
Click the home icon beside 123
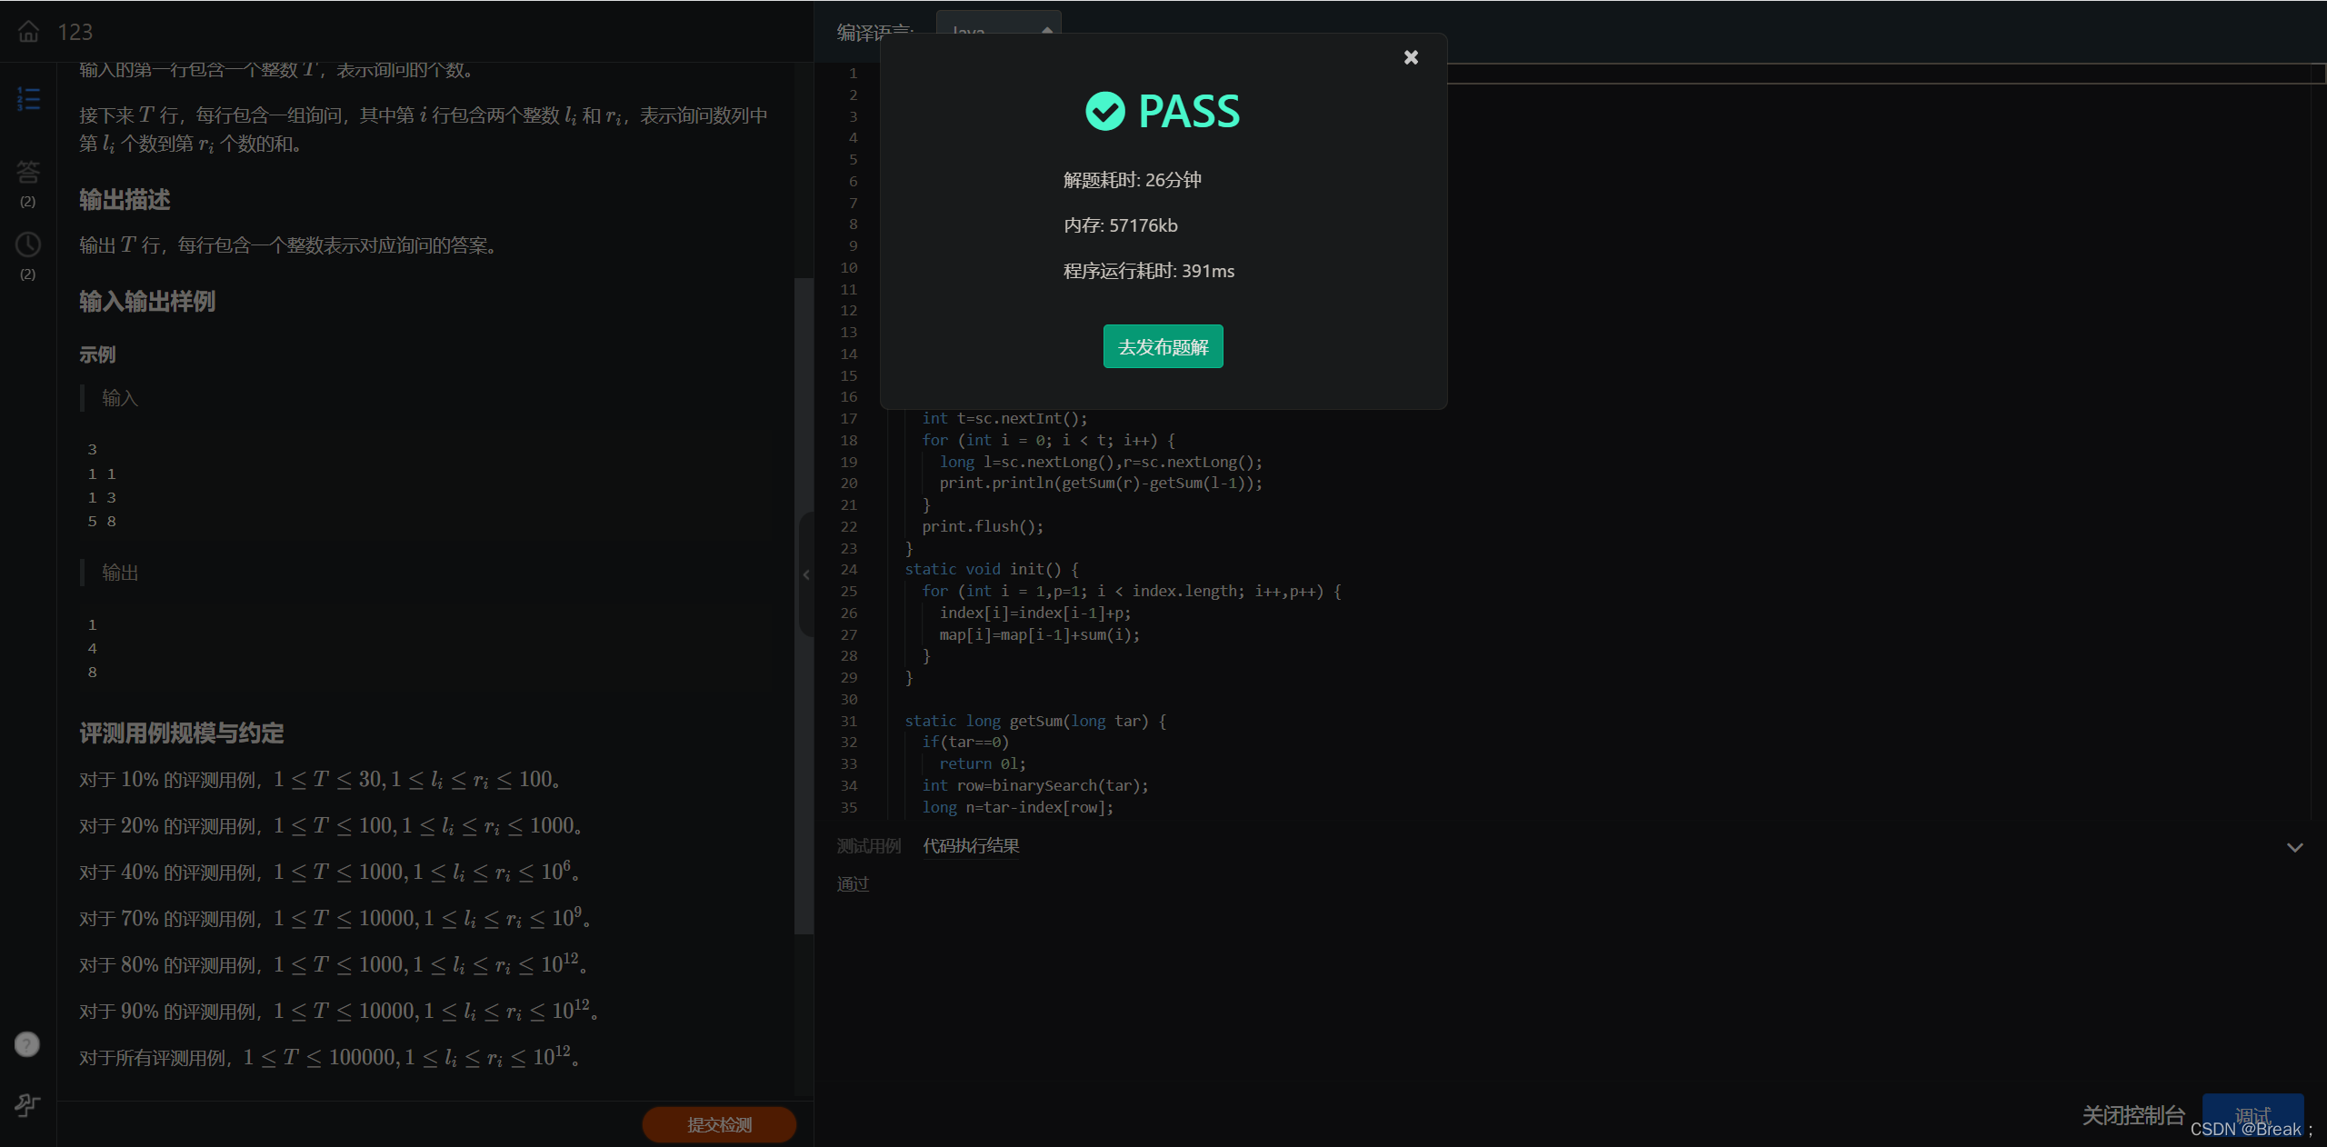click(28, 32)
